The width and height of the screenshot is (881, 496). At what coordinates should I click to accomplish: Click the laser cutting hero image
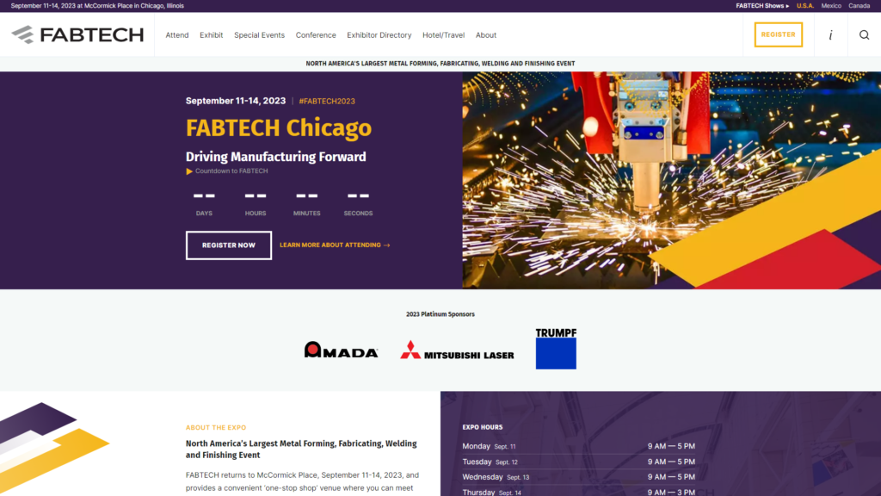click(x=671, y=180)
